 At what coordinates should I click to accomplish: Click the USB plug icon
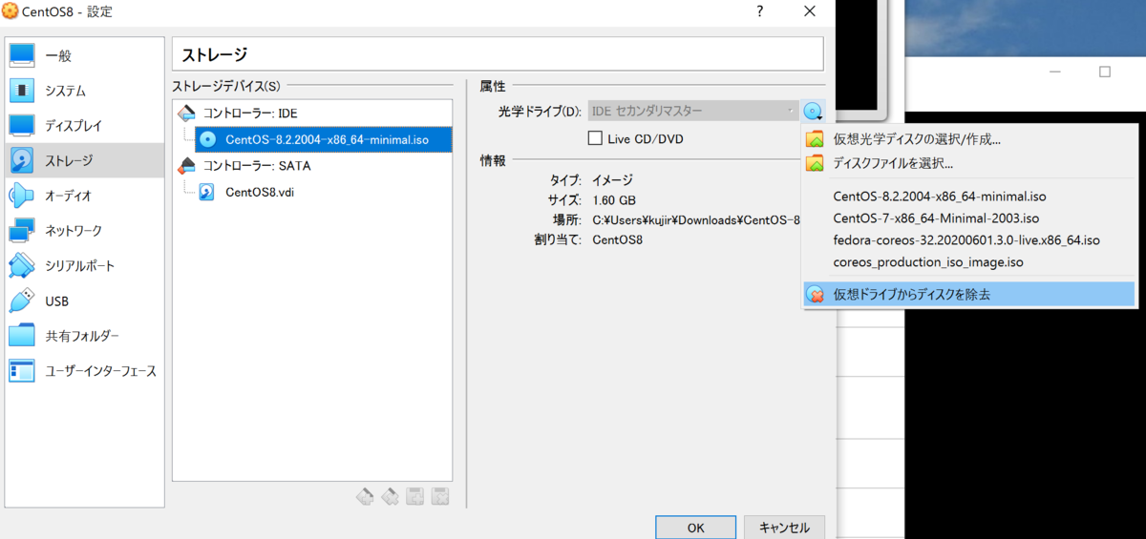pos(22,301)
